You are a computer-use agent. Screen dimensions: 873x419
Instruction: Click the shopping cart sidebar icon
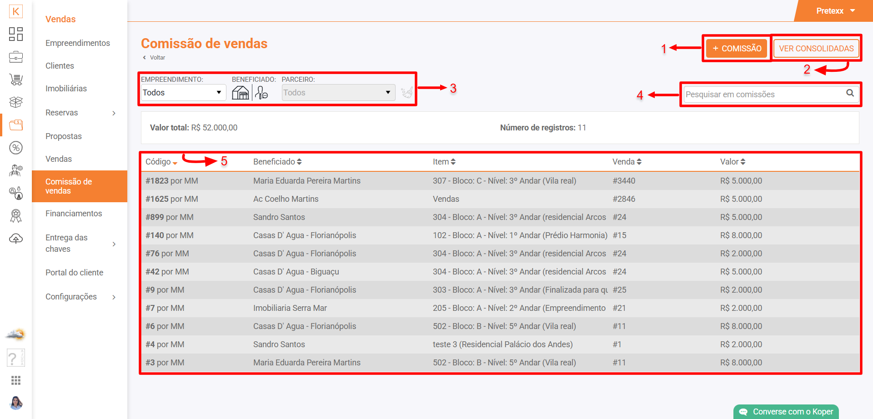click(x=16, y=80)
